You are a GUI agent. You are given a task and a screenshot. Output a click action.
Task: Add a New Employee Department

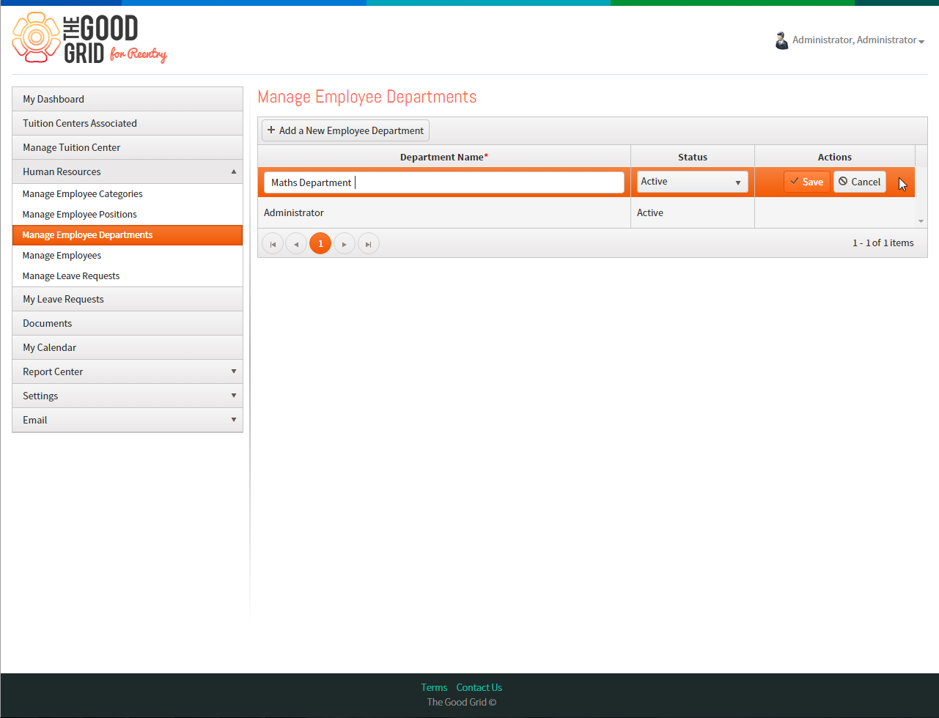[345, 130]
